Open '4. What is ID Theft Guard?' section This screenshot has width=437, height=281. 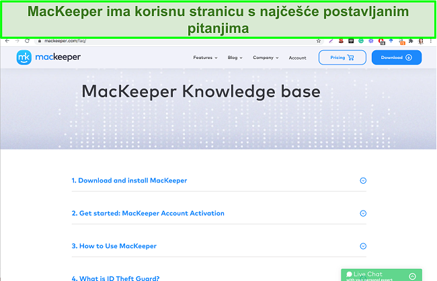pyautogui.click(x=116, y=278)
